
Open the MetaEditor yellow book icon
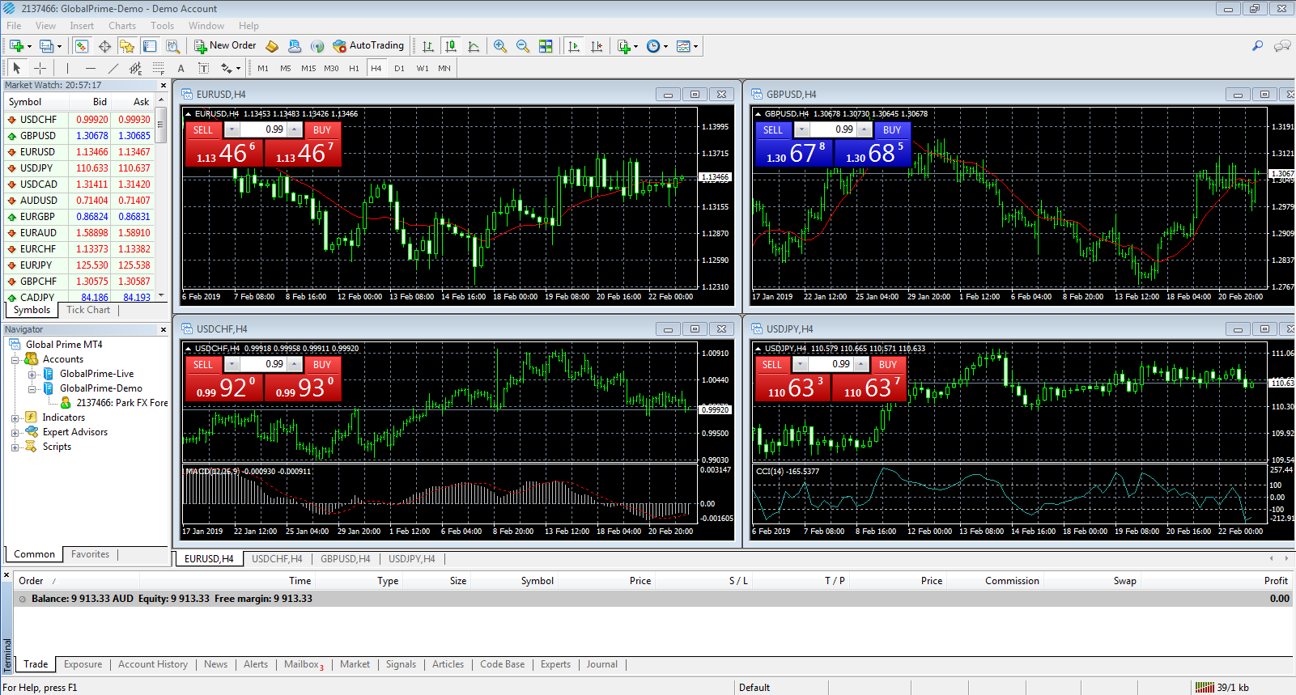[272, 46]
